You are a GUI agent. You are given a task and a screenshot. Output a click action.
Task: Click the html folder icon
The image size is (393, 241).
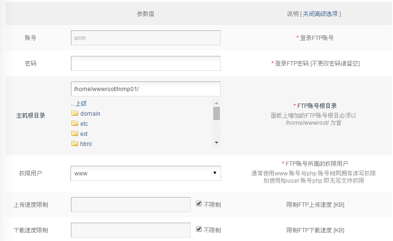coord(74,144)
